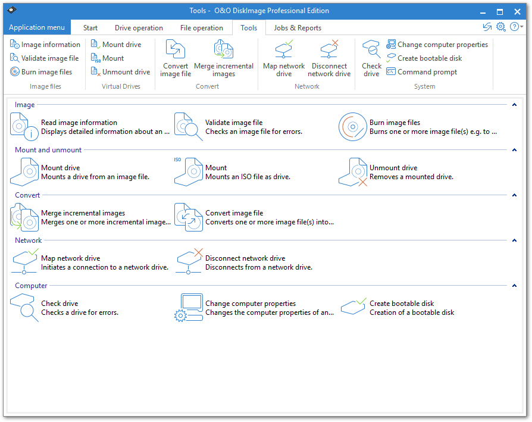Image resolution: width=532 pixels, height=422 pixels.
Task: Click 'Mounts a drive from an image file.' text
Action: pos(95,177)
